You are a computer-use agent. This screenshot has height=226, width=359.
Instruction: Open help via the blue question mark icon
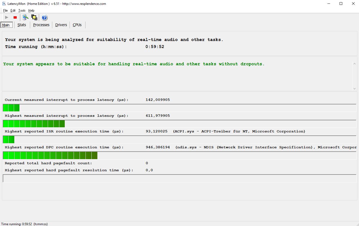(45, 18)
